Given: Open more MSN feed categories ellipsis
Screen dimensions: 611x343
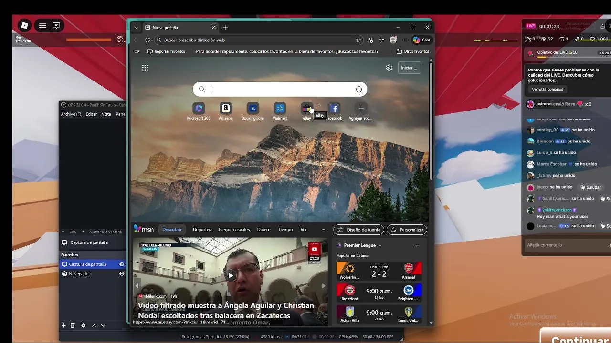Looking at the screenshot, I should 323,230.
